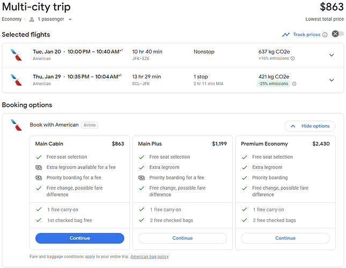Screen dimensions: 346x268
Task: Collapse booking options with Hide options
Action: pyautogui.click(x=310, y=126)
